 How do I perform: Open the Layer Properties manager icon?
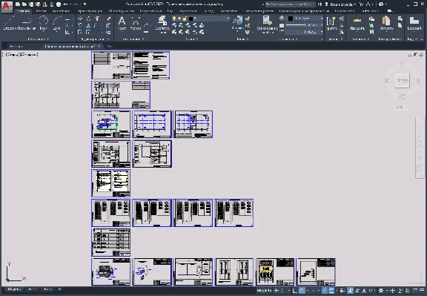point(162,24)
